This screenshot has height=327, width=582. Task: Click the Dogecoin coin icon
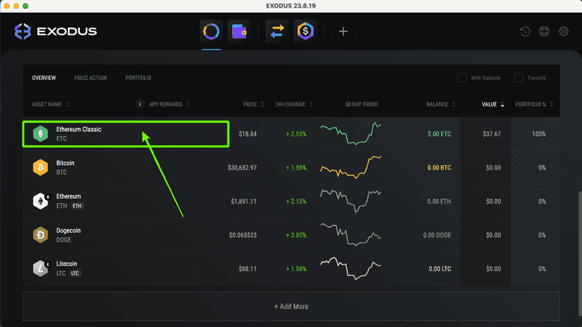coord(40,235)
